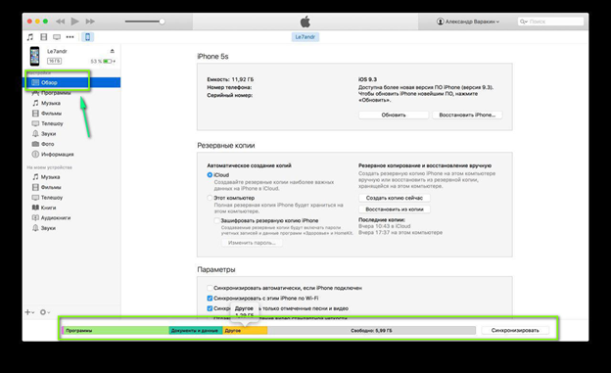Click Восстановить из копии button
611x373 pixels.
click(x=395, y=210)
